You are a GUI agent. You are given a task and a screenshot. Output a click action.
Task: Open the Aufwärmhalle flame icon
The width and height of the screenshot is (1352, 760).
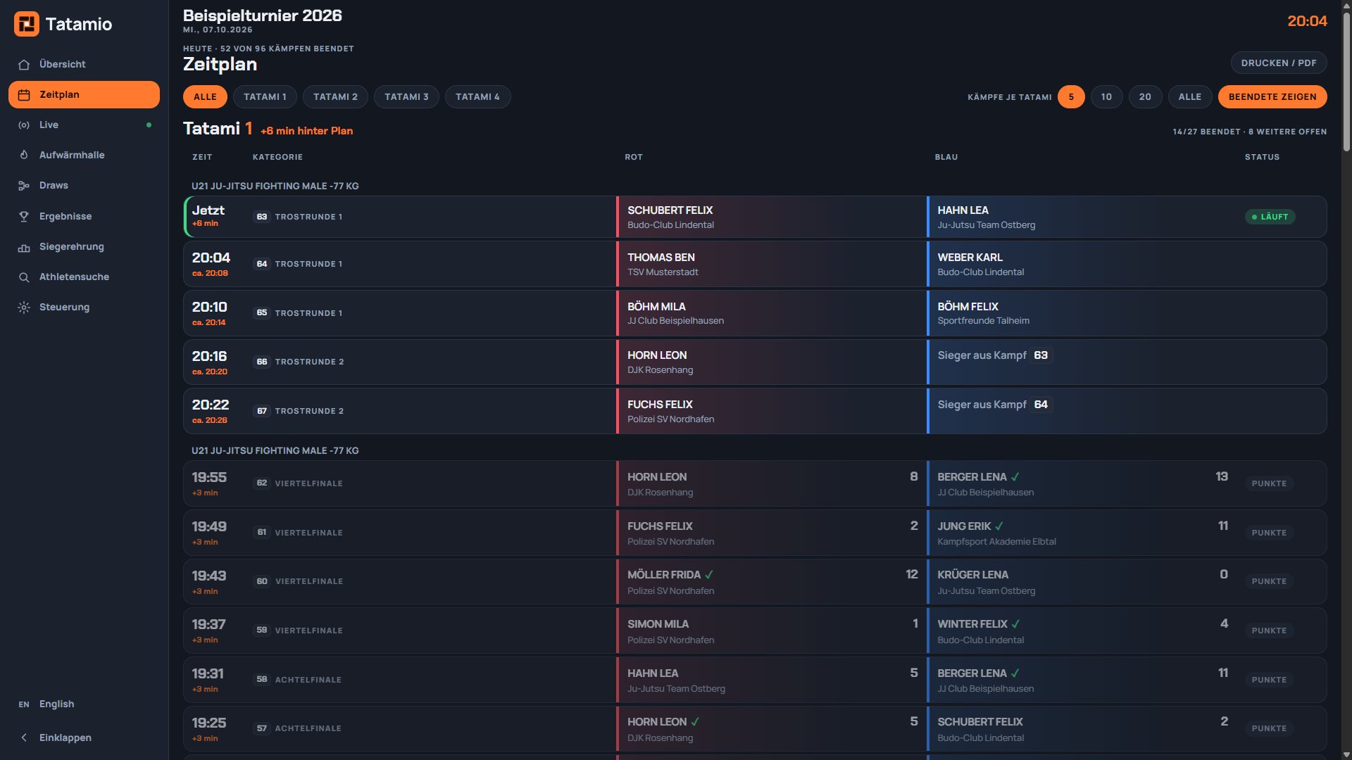24,156
